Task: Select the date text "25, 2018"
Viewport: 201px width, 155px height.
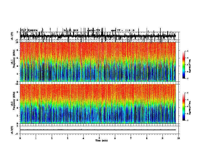Action: point(73,30)
